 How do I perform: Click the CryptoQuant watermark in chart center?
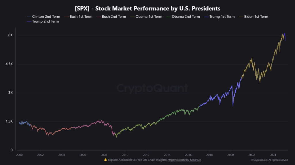pyautogui.click(x=152, y=88)
